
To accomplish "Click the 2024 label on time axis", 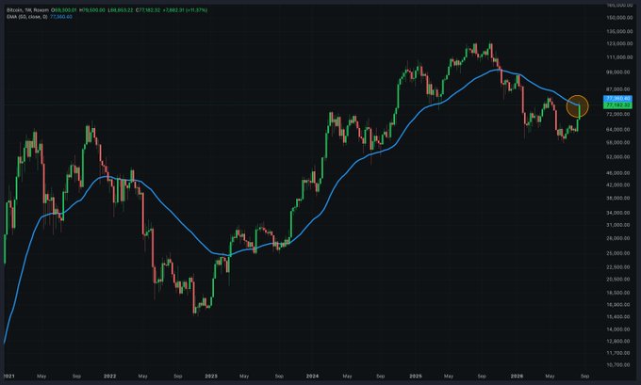I will (312, 376).
